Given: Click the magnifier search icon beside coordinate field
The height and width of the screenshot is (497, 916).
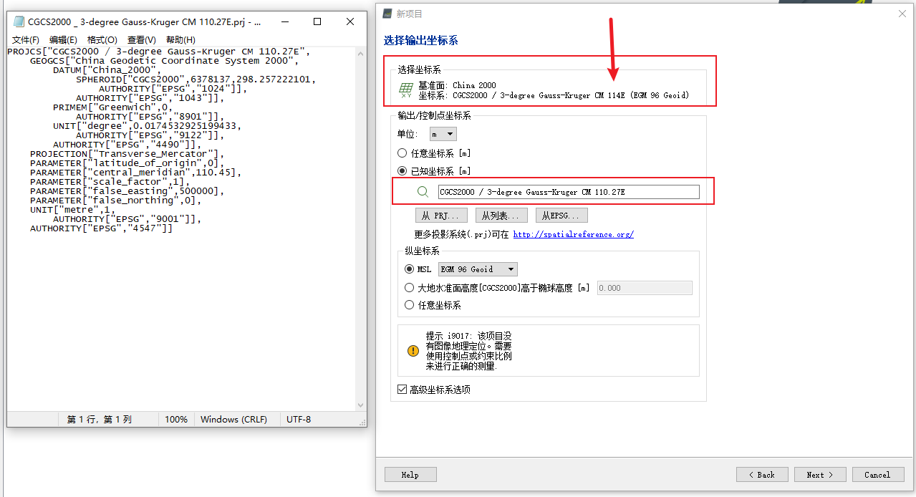Looking at the screenshot, I should point(423,192).
